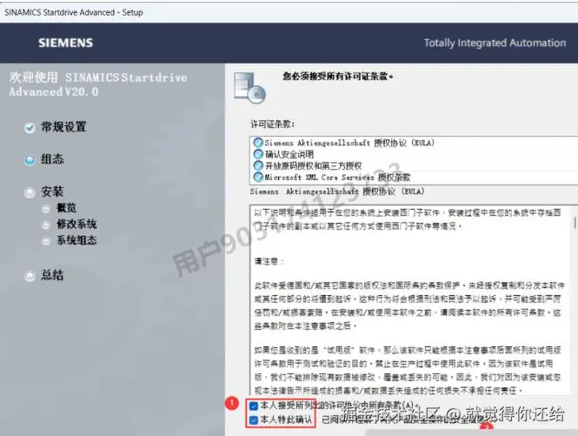The image size is (578, 436).
Task: Select 修改系统 sub-step under 安装
Action: (x=76, y=224)
